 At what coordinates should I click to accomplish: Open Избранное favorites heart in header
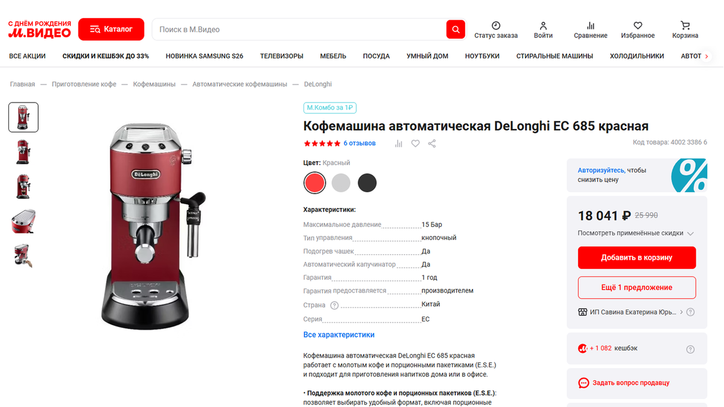click(x=638, y=25)
